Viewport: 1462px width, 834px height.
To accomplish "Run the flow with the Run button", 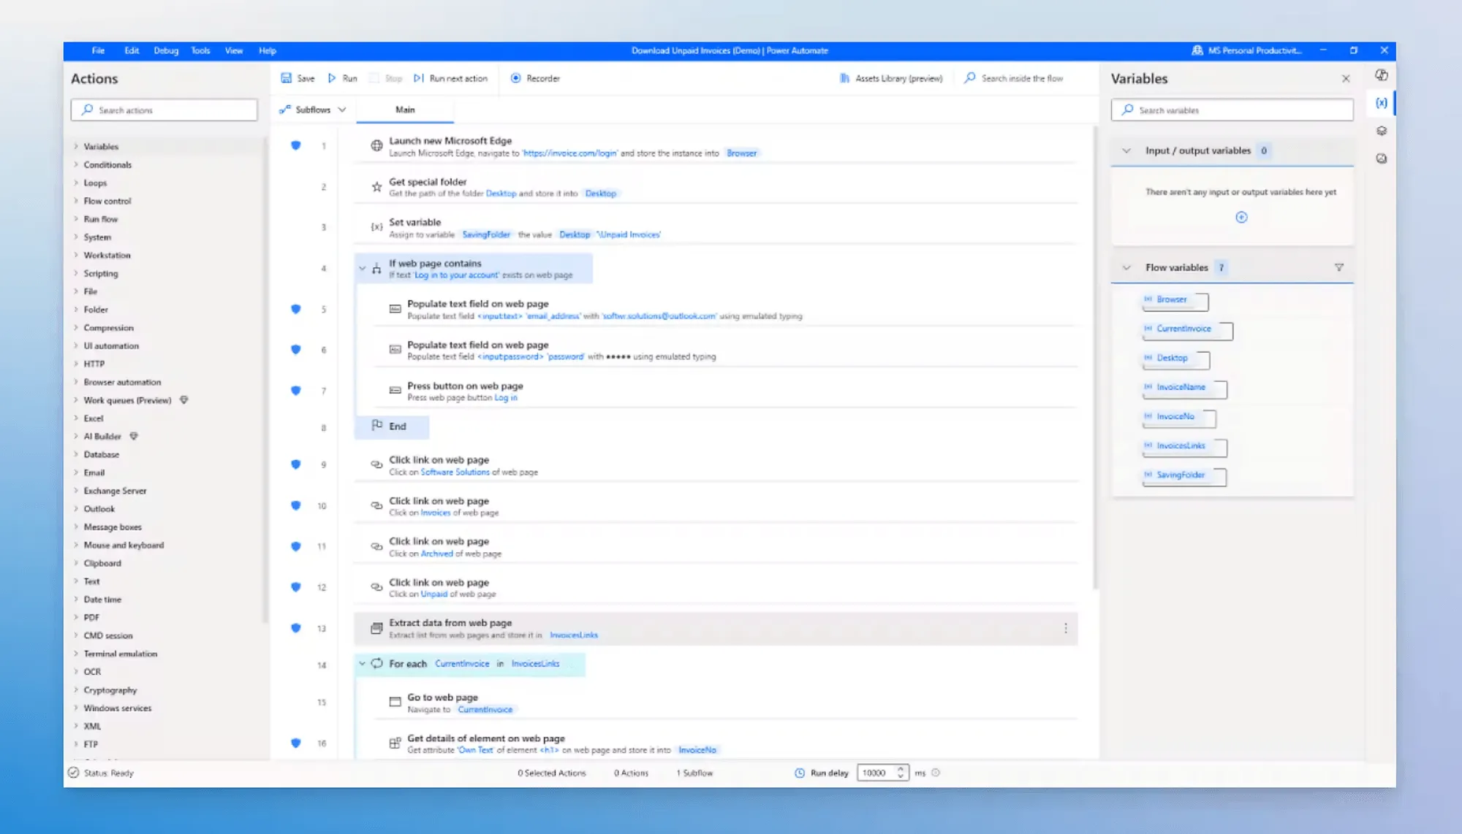I will [x=343, y=78].
